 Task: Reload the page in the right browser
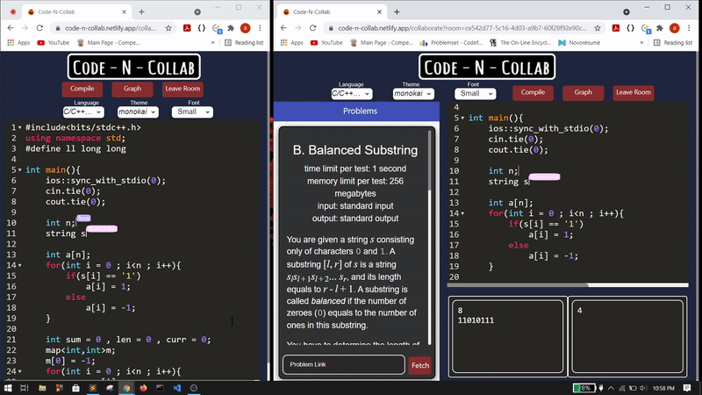click(313, 28)
